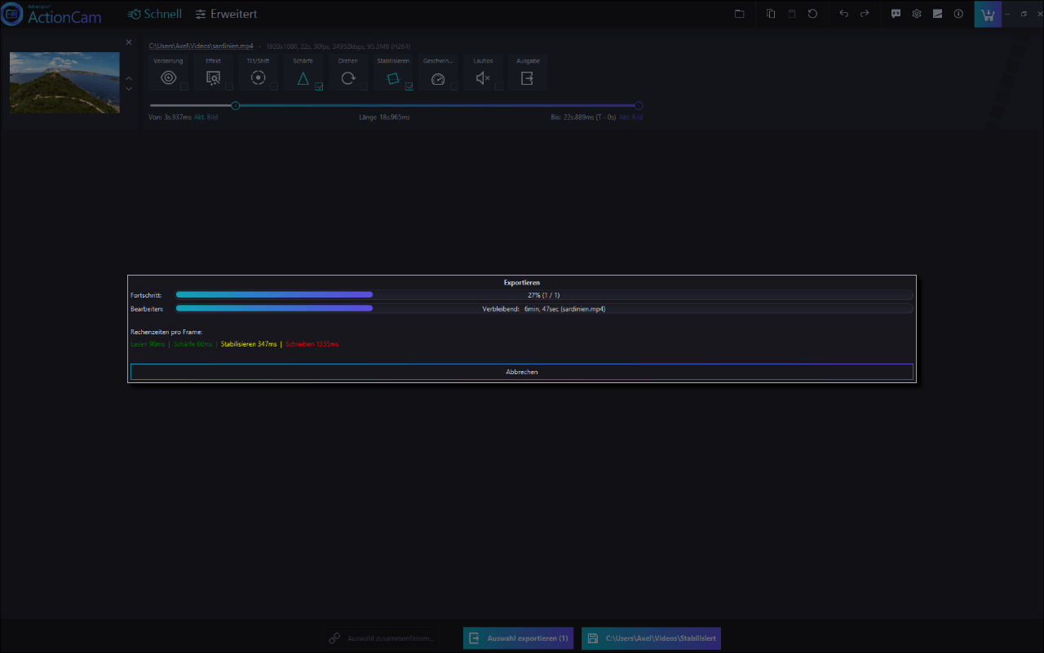Click the skin/theme contrast icon
The width and height of the screenshot is (1044, 653).
[938, 14]
